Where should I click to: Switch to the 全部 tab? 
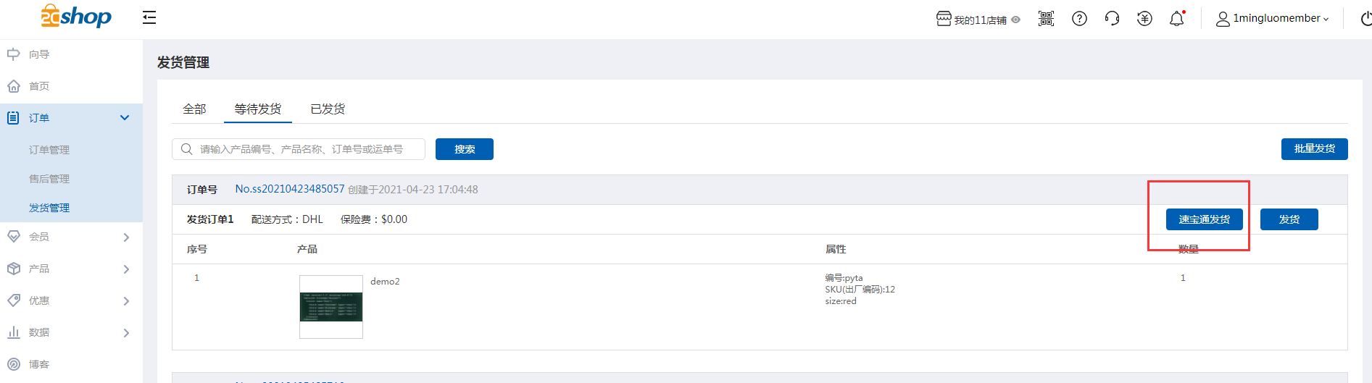pos(194,109)
